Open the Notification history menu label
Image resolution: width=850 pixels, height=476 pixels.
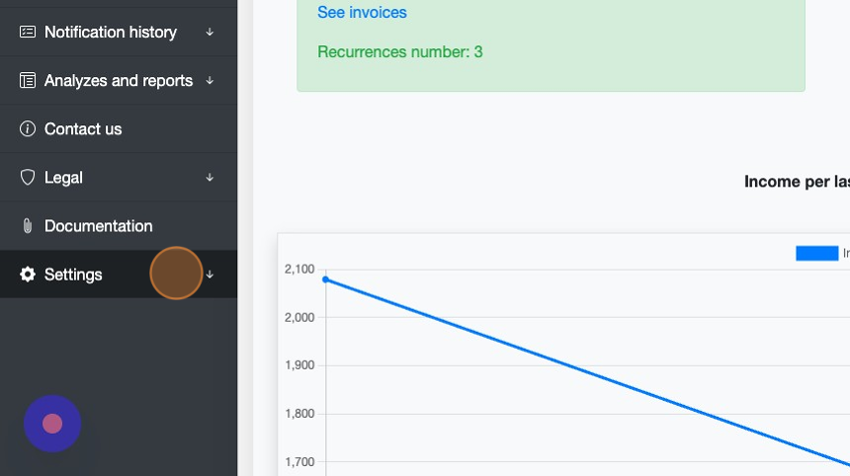point(111,33)
